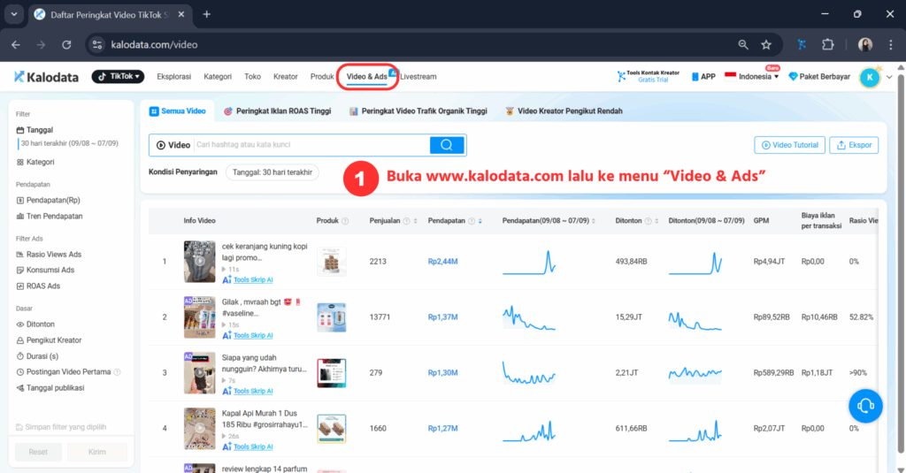This screenshot has width=906, height=473.
Task: Open Tools Skrip AI for first video
Action: pos(248,279)
